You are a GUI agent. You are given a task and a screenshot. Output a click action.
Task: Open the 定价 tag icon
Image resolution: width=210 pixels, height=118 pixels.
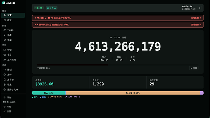pos(5,75)
